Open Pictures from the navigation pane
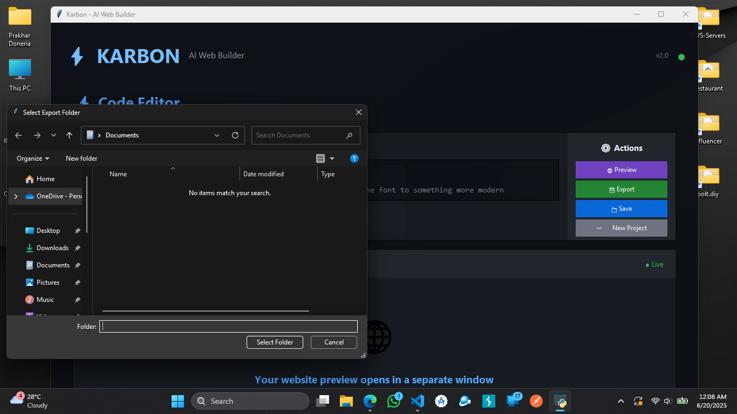 click(x=48, y=282)
